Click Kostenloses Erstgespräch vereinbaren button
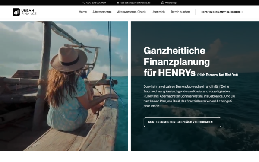 click(182, 122)
